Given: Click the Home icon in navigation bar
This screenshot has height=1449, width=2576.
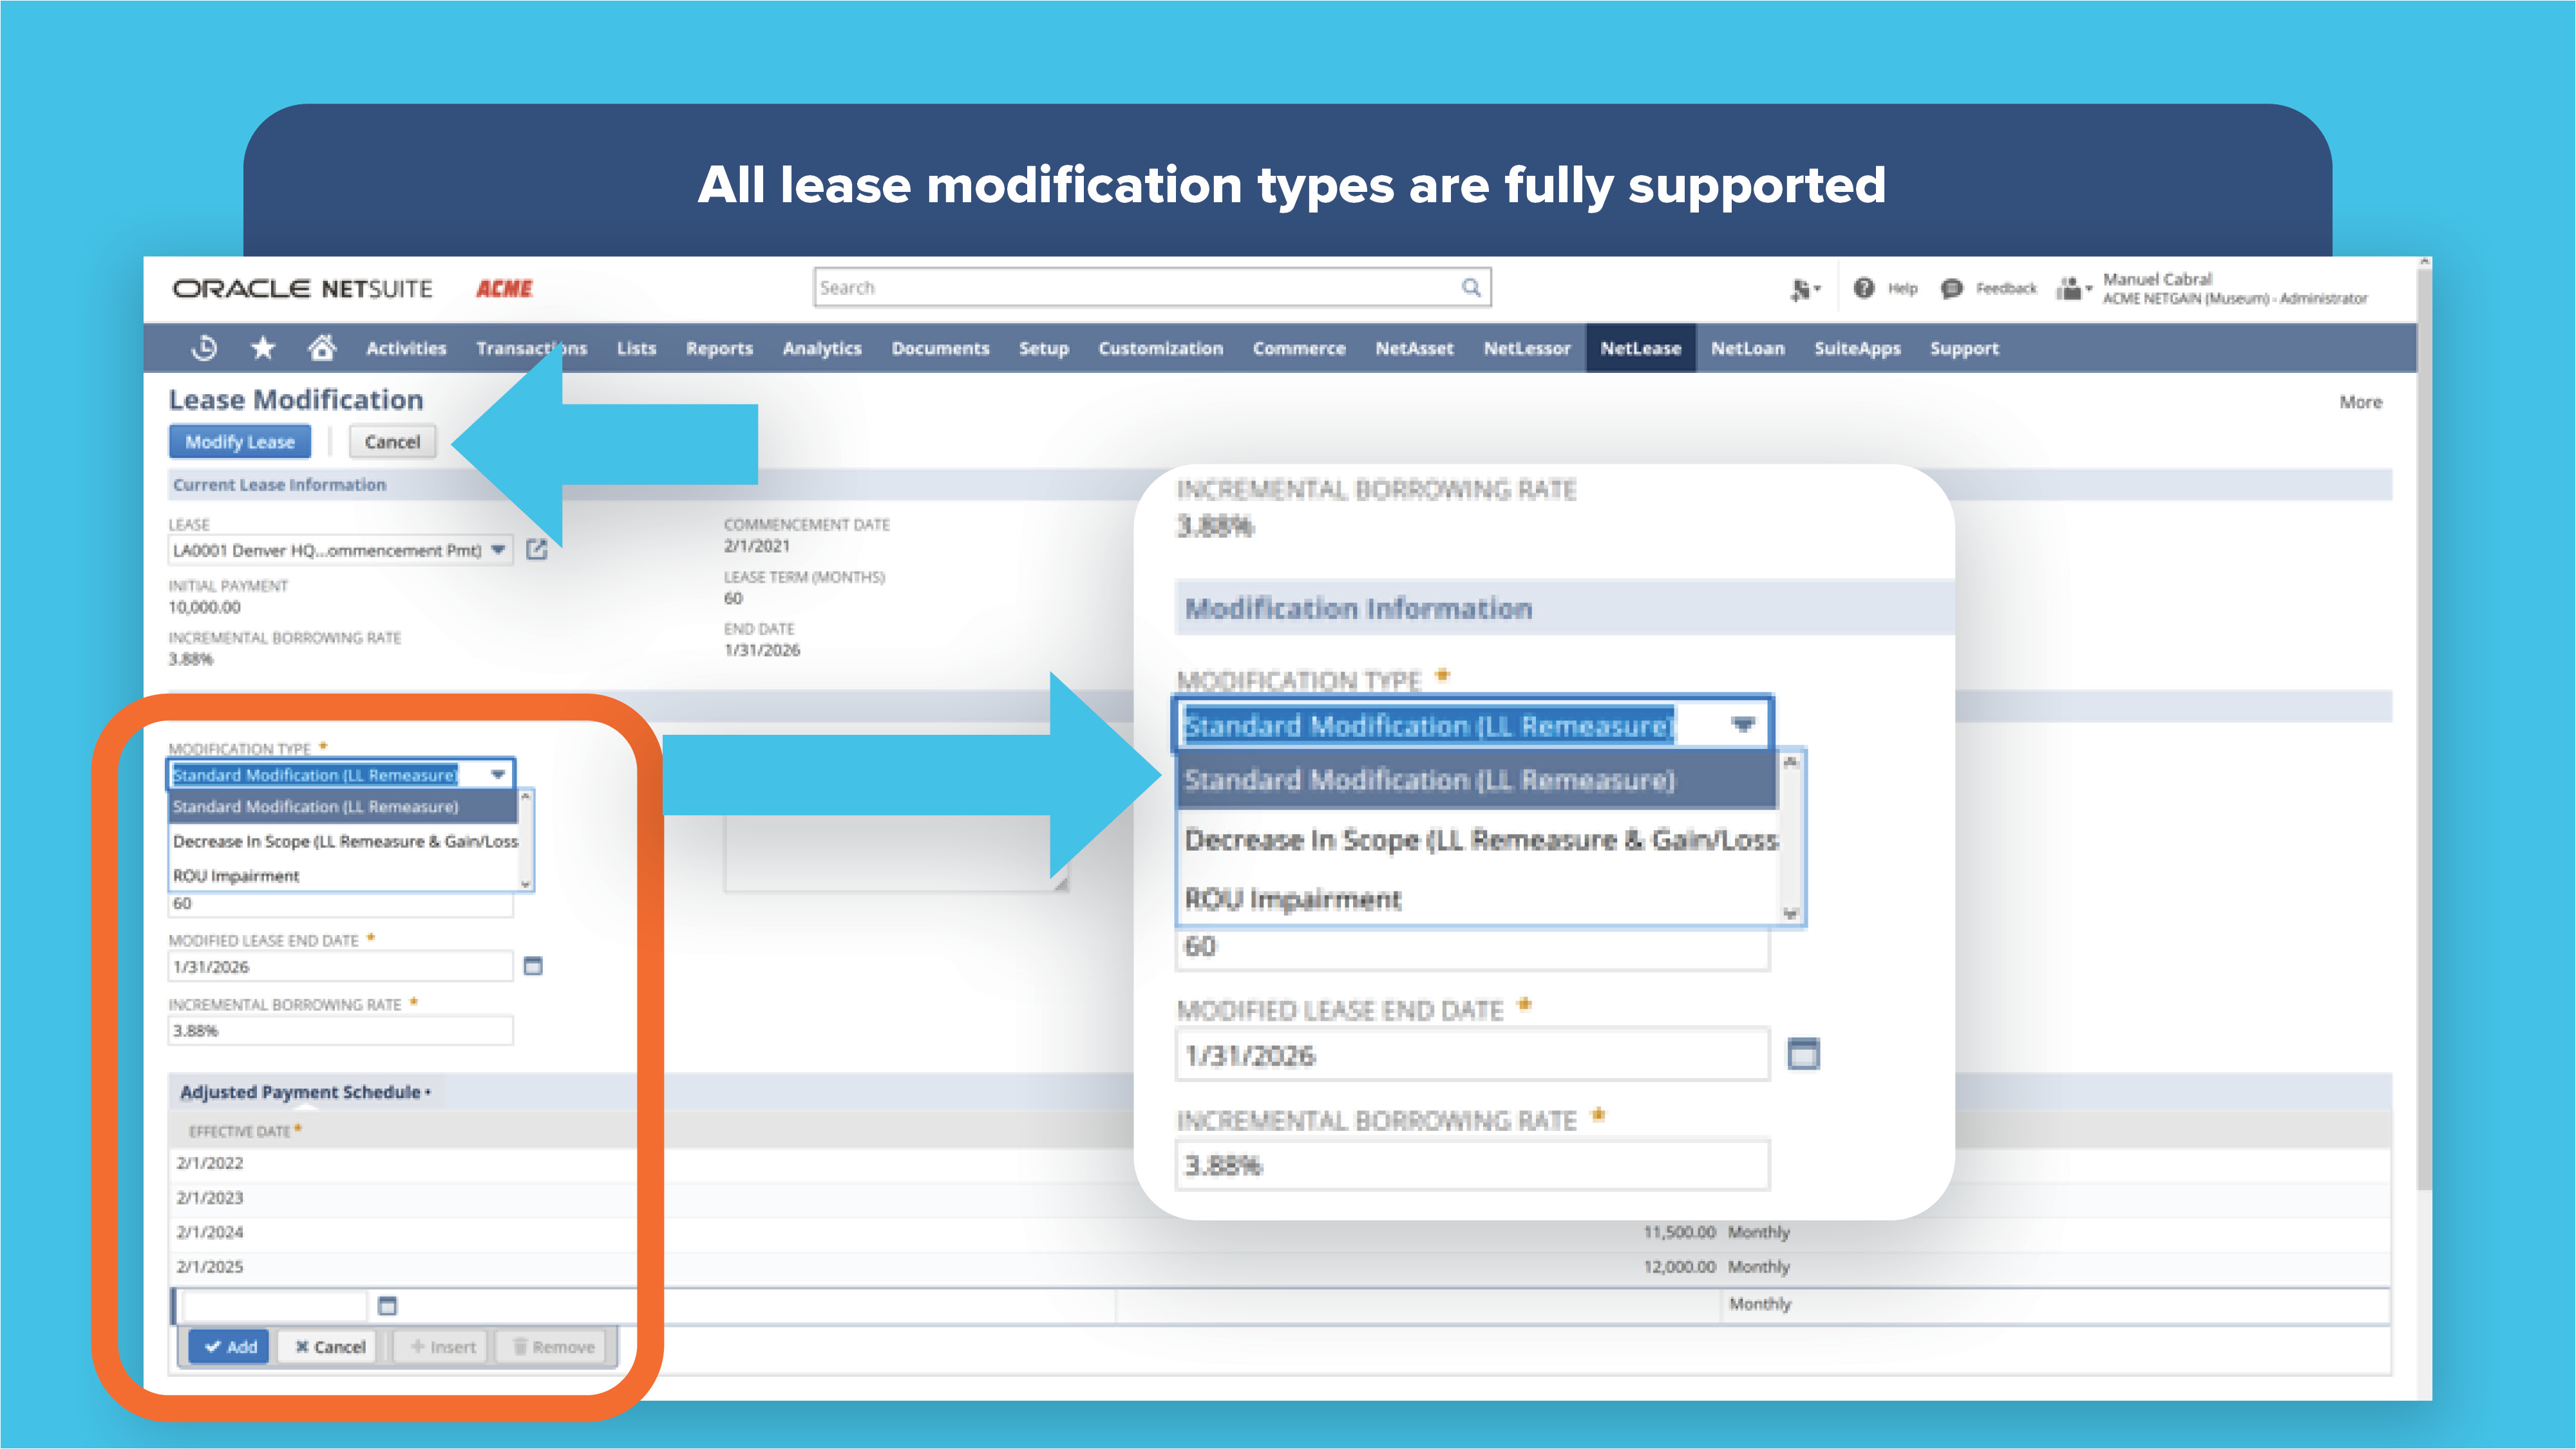Looking at the screenshot, I should [x=322, y=348].
